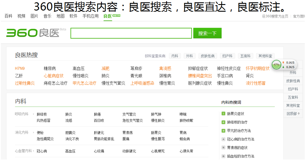Viewport: 308px width, 163px height.
Task: Switch to the 音乐 tab
Action: pyautogui.click(x=47, y=16)
